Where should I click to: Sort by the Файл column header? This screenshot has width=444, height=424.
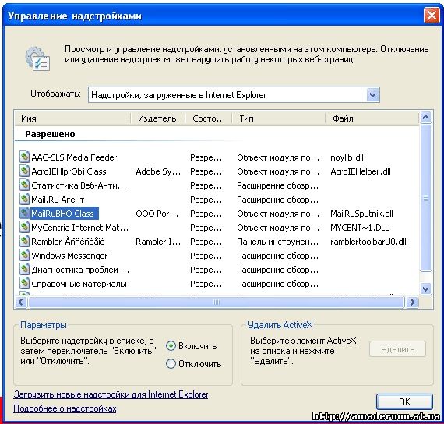tap(372, 118)
